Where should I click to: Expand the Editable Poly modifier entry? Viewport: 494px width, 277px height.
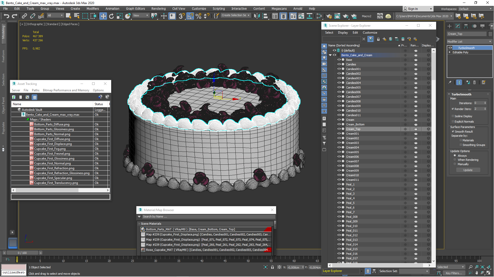(x=450, y=52)
